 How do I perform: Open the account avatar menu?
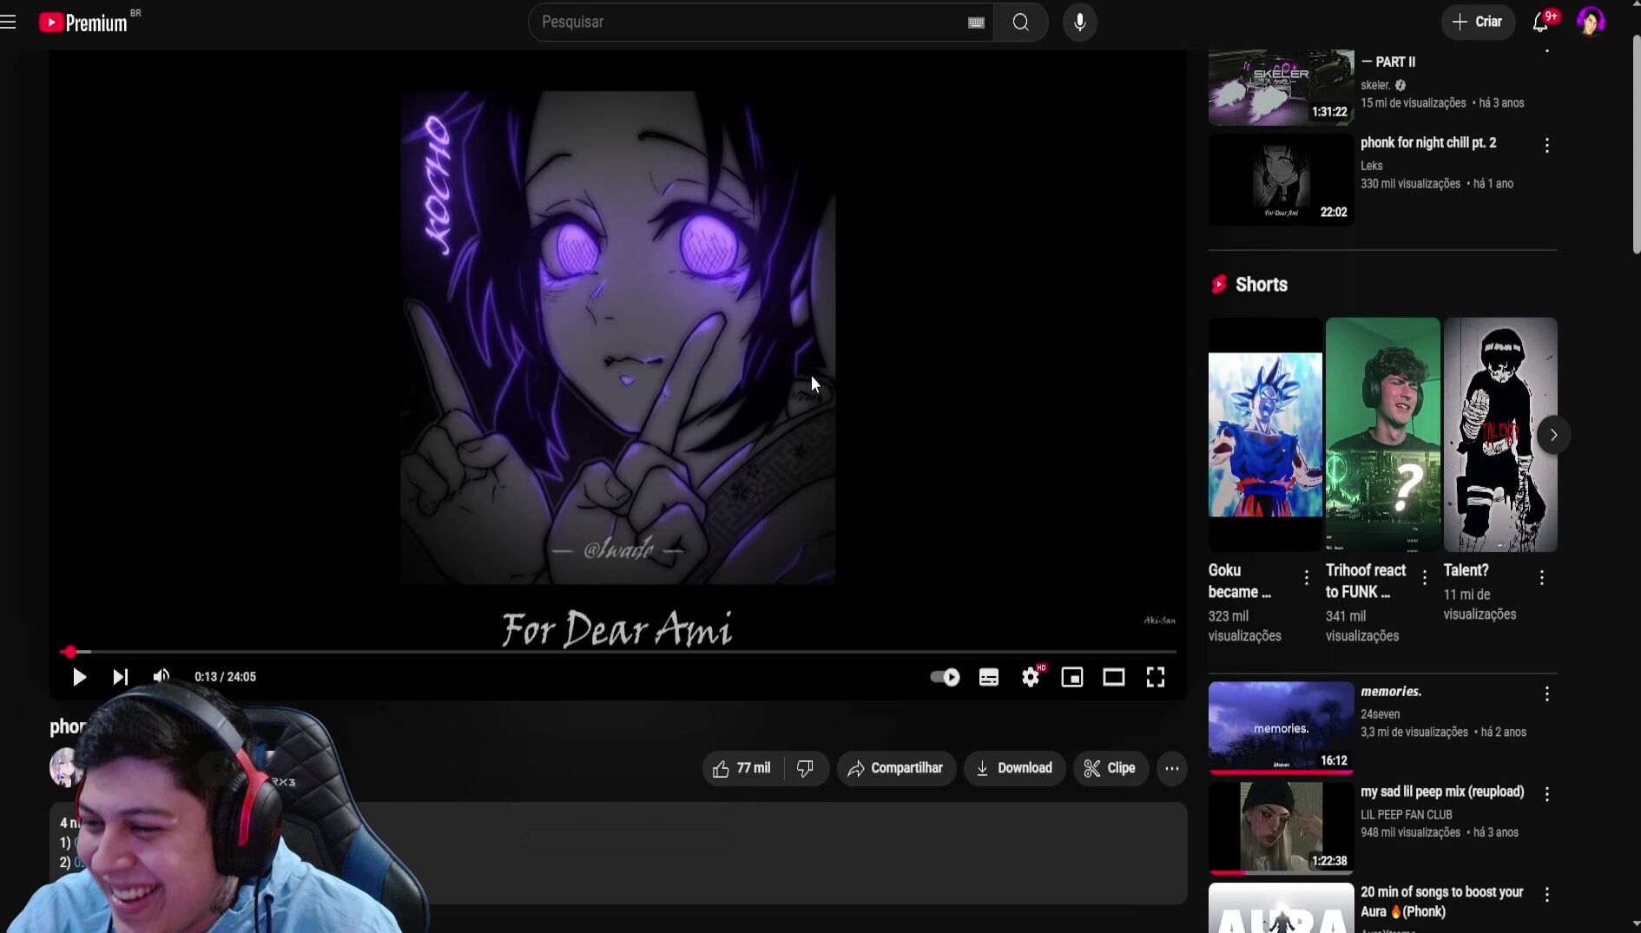pos(1591,22)
